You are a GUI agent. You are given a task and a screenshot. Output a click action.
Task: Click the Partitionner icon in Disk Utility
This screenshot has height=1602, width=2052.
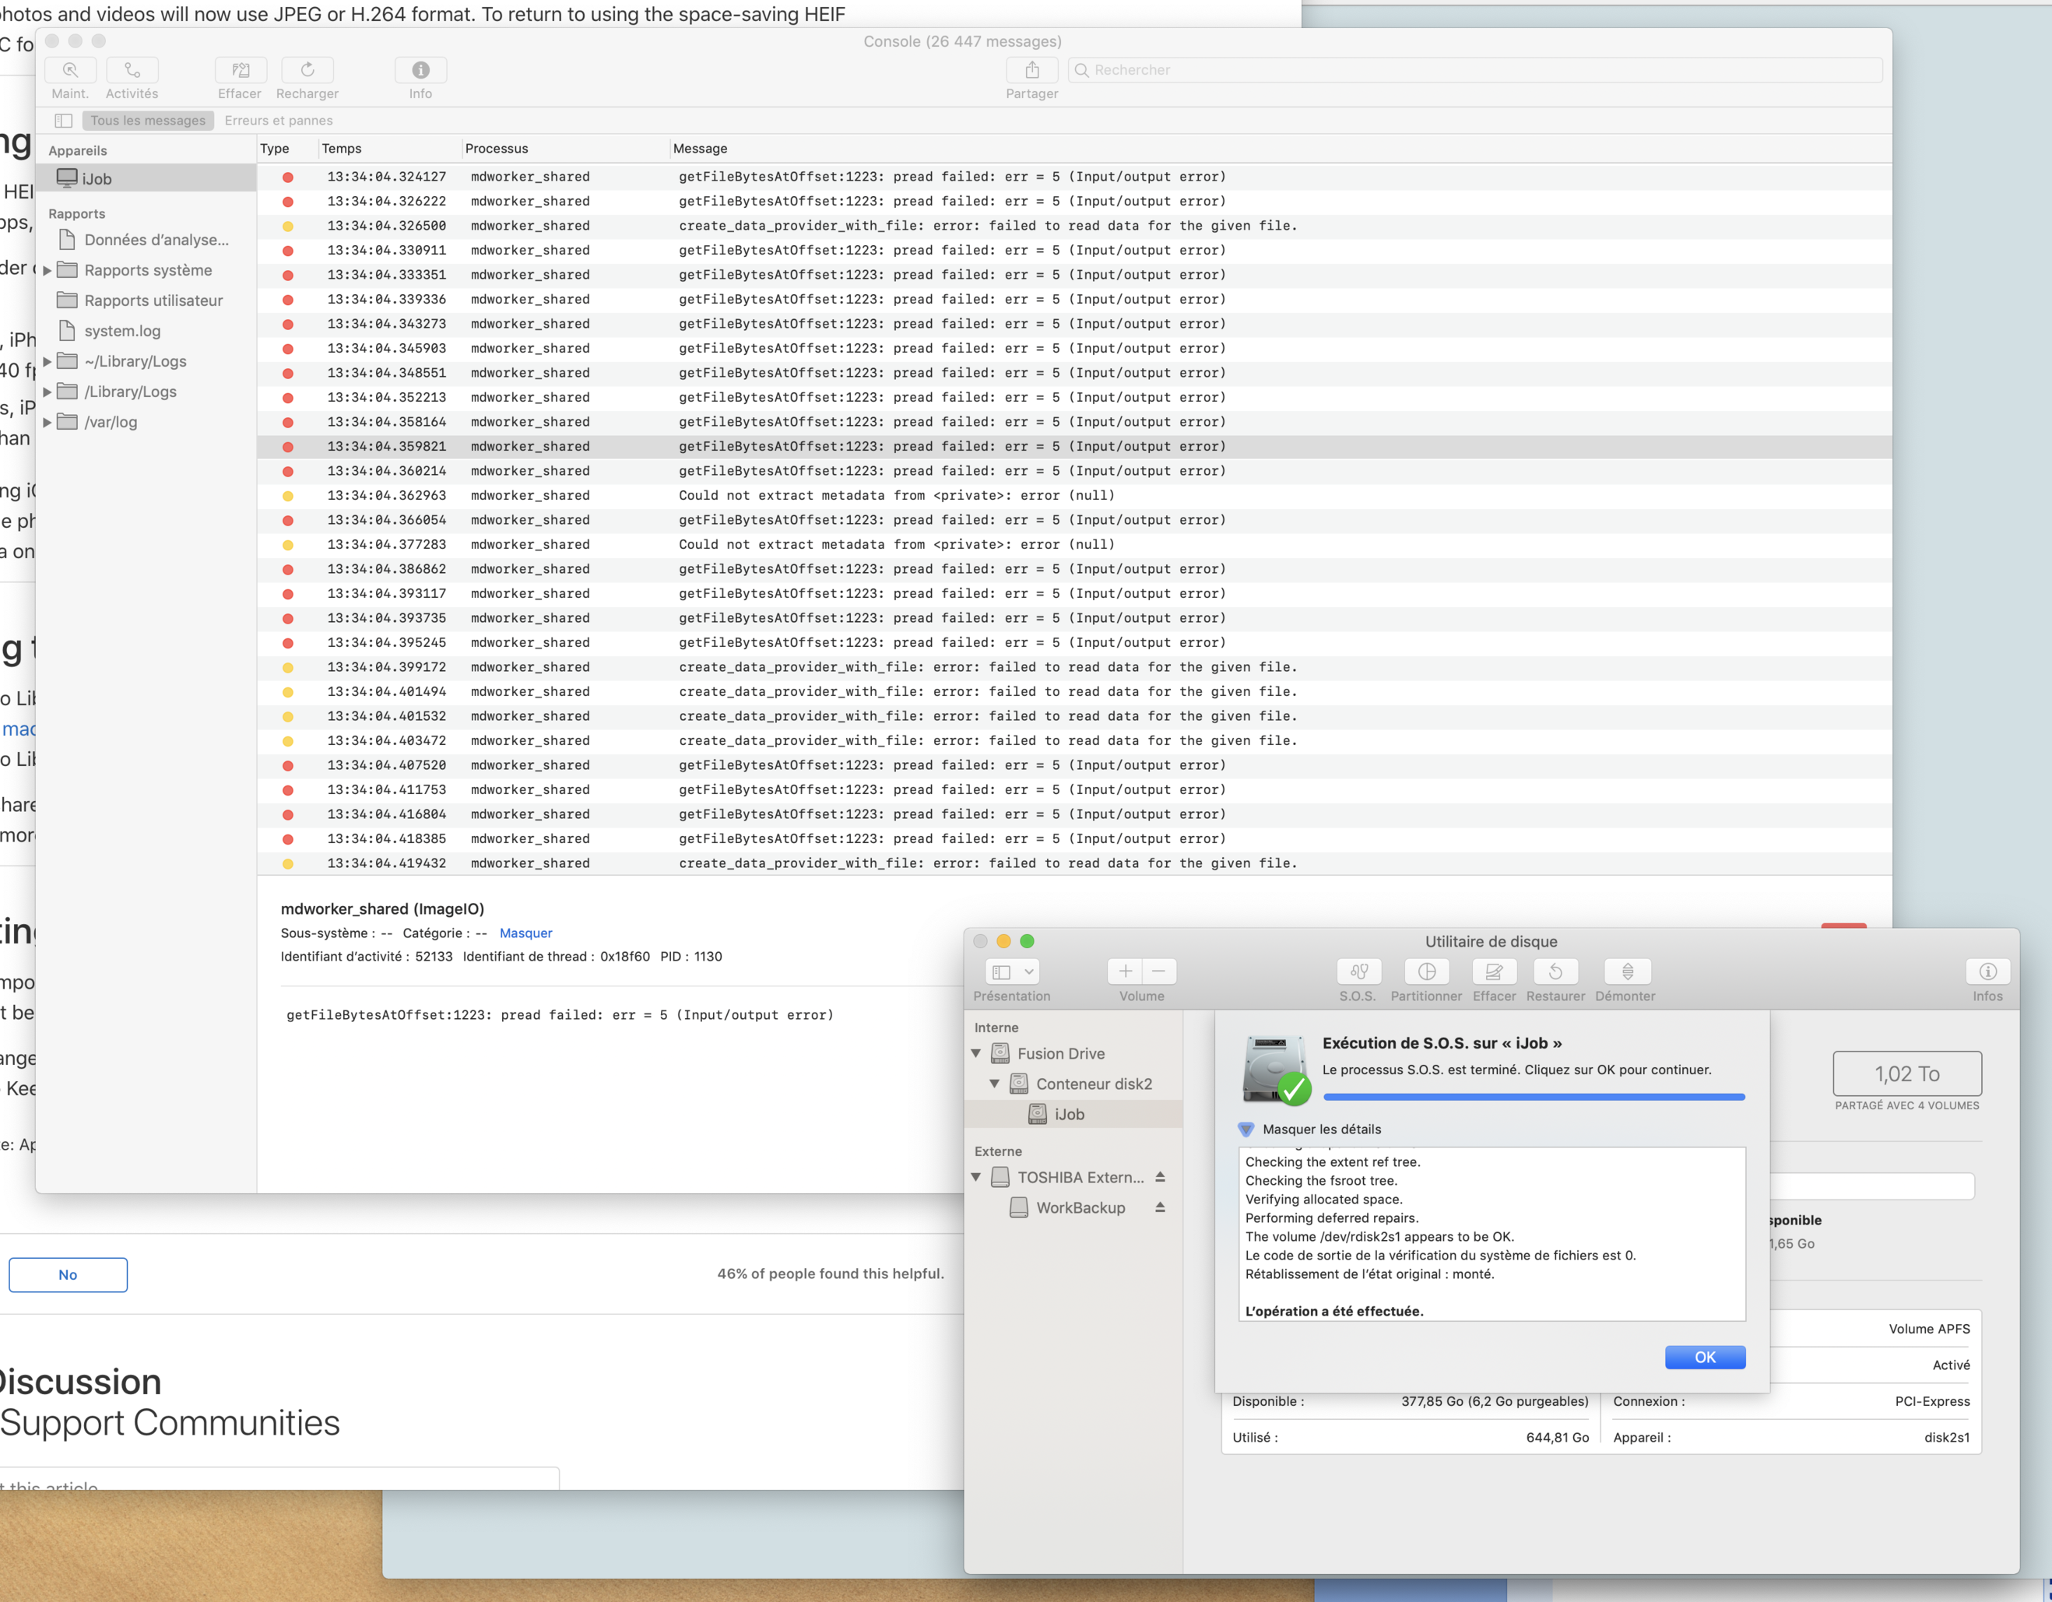point(1425,971)
